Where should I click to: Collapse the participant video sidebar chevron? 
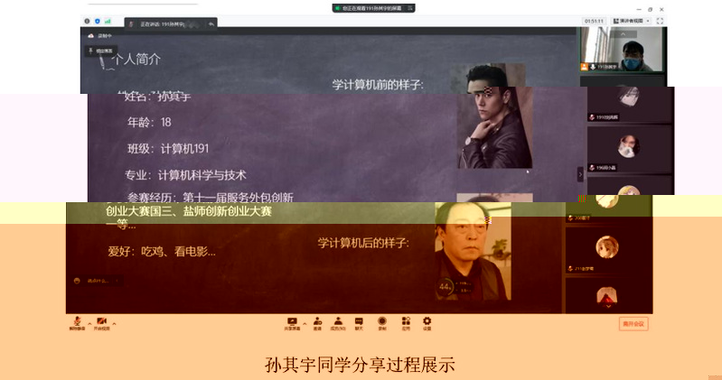pyautogui.click(x=581, y=174)
